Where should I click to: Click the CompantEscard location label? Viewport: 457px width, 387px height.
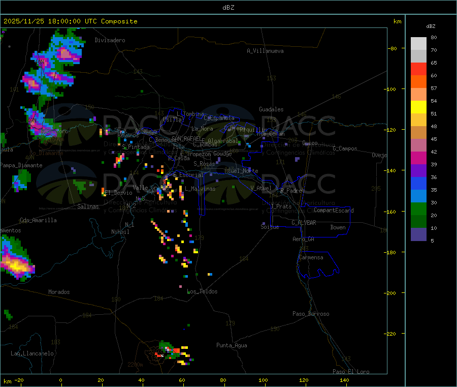point(334,211)
